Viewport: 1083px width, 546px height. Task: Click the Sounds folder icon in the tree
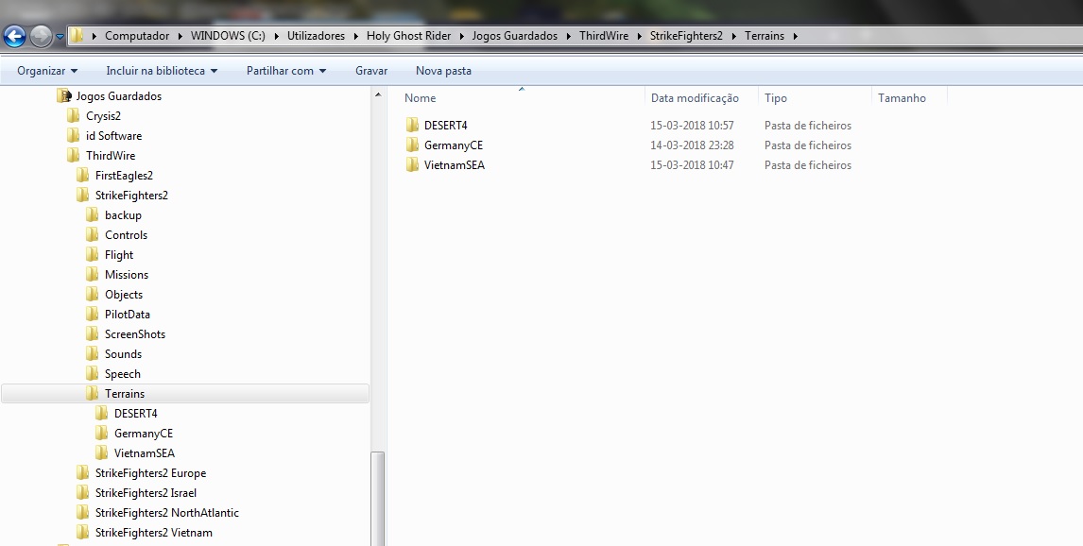tap(92, 353)
